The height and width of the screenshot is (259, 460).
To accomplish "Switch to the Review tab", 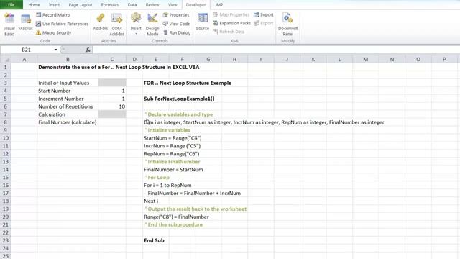I will 152,5.
